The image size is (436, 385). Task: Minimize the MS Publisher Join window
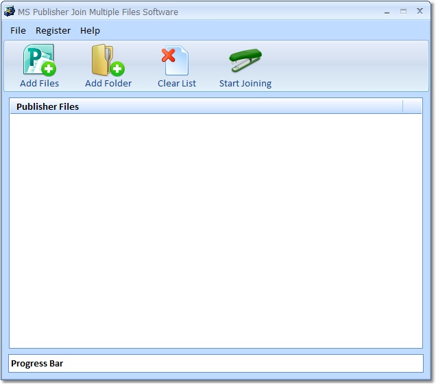387,12
